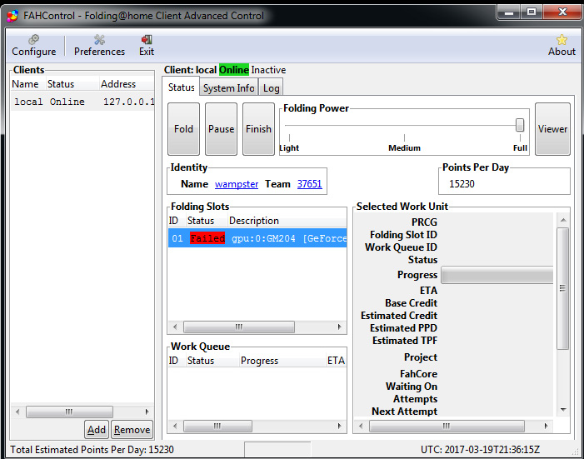
Task: Maximize the FAHControl window
Action: point(532,13)
